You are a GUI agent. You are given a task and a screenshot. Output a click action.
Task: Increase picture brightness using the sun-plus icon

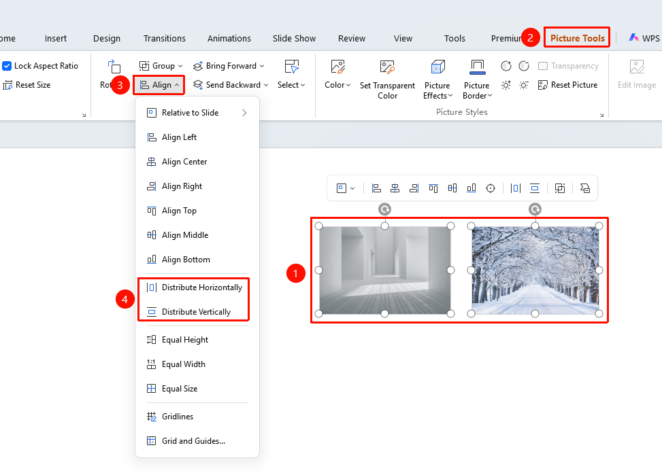coord(506,85)
